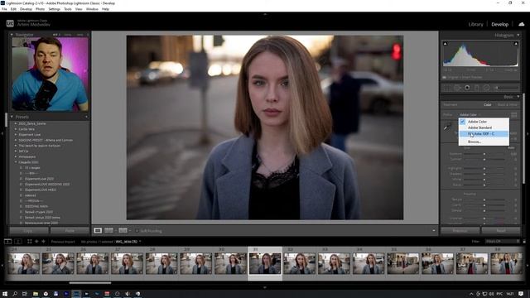Image resolution: width=530 pixels, height=298 pixels.
Task: Collapse the Presets panel
Action: (x=12, y=117)
